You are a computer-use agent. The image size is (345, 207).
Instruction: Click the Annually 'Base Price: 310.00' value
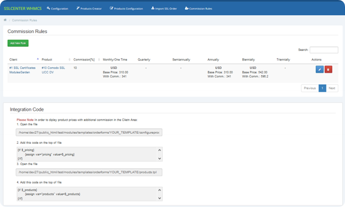(220, 72)
